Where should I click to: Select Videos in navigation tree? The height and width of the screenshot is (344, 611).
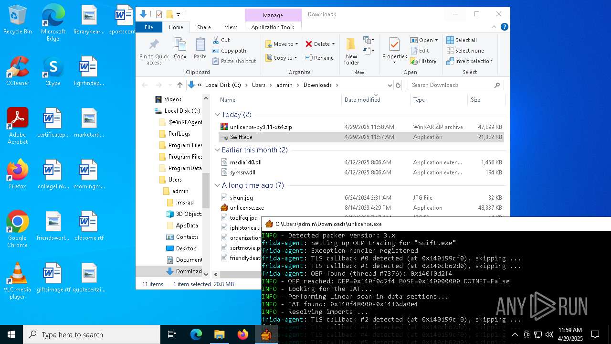(173, 99)
